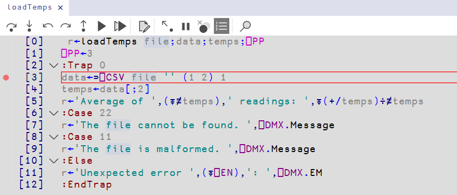The width and height of the screenshot is (457, 195).
Task: Collapse the :Case 11 block
Action: pyautogui.click(x=54, y=137)
